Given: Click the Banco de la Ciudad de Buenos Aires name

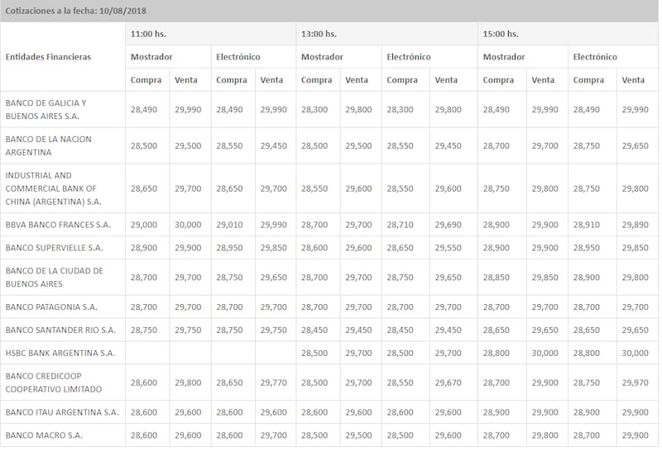Looking at the screenshot, I should coord(54,277).
